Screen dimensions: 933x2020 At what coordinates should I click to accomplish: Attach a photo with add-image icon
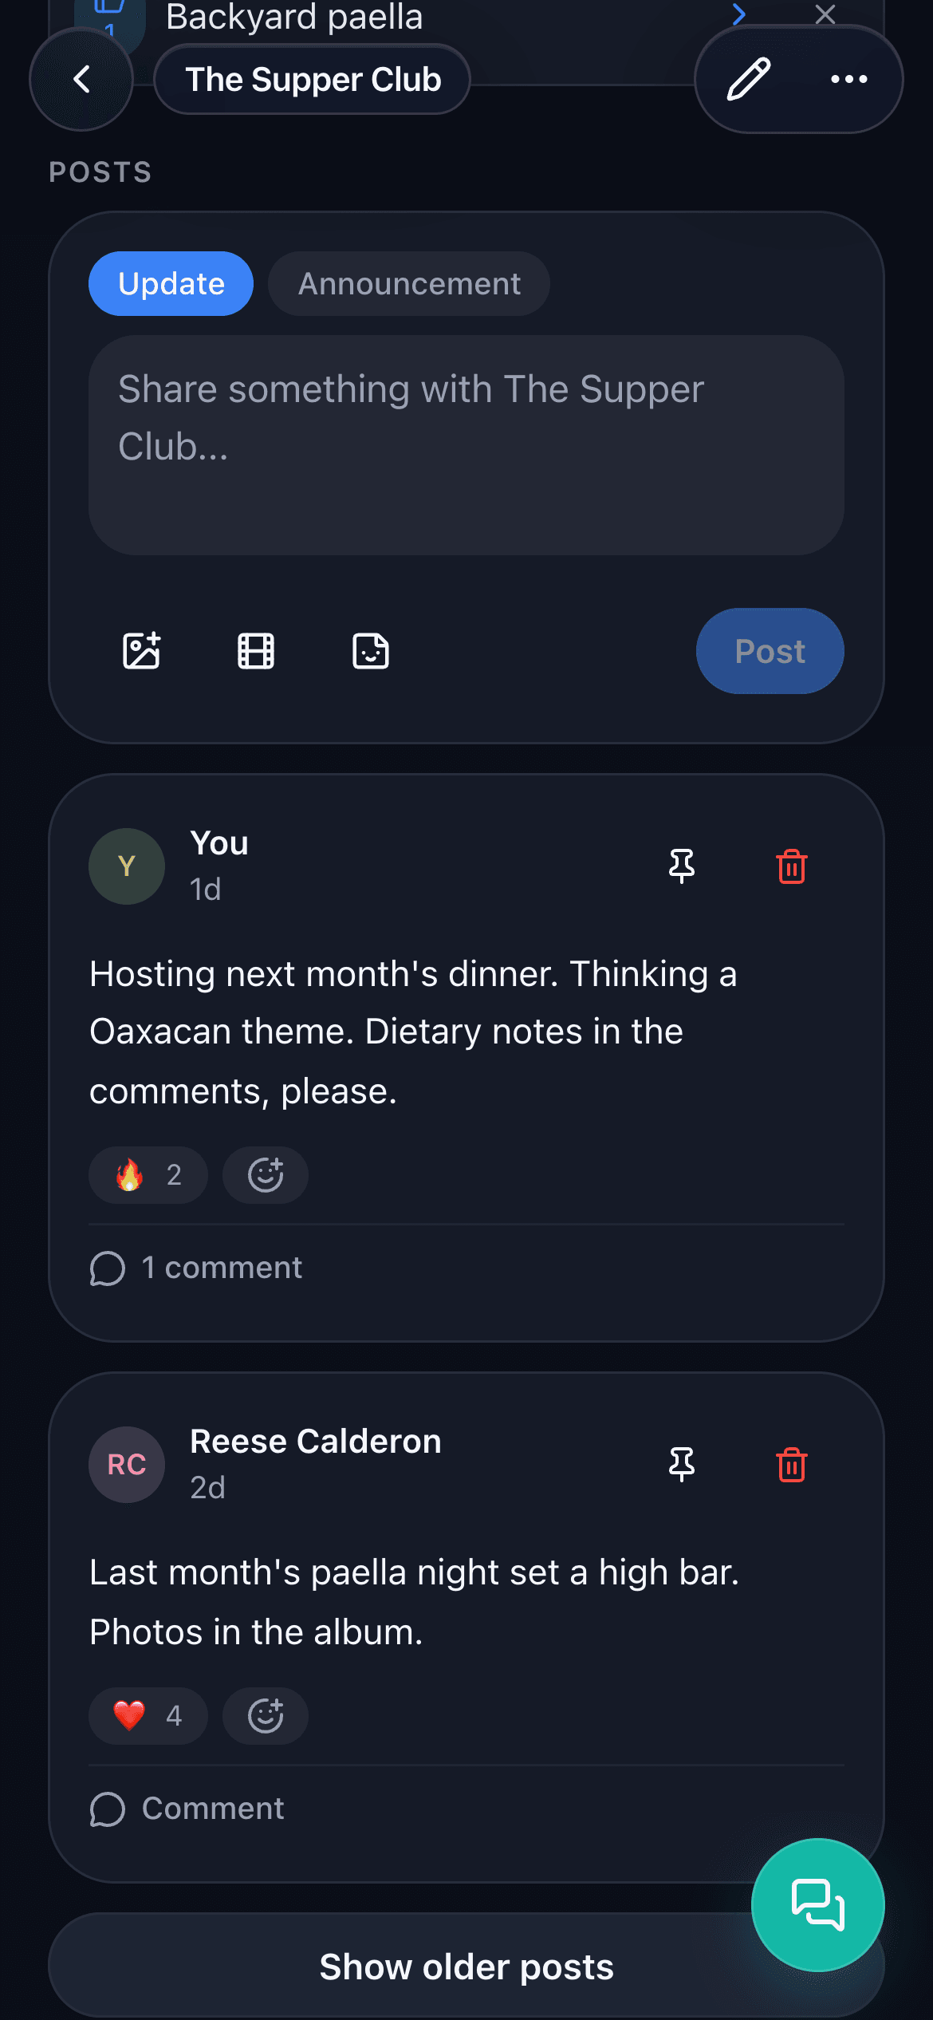point(142,651)
